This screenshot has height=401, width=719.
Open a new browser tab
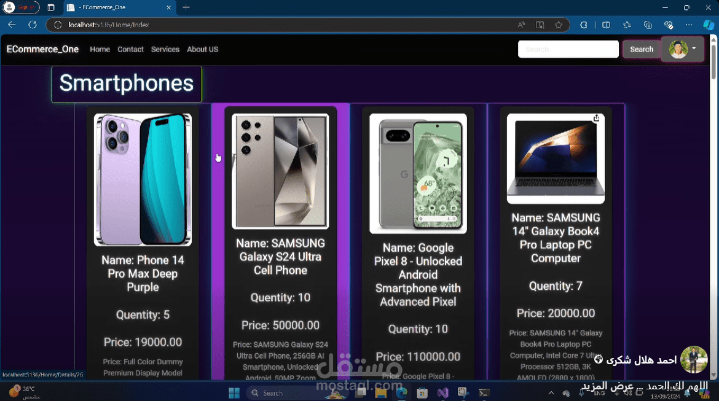186,7
